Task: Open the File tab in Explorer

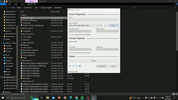Action: (x=3, y=4)
